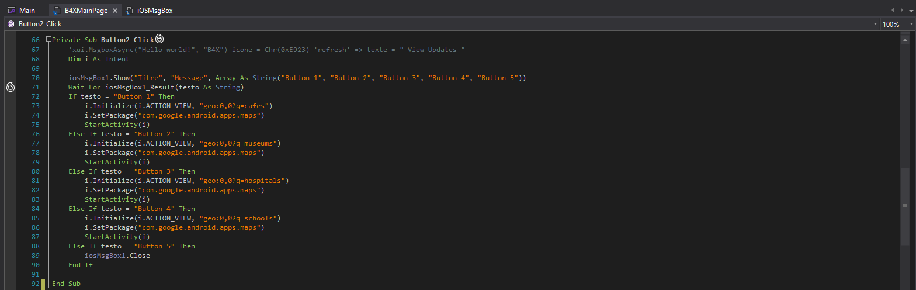Click the vertical scrollbar thumb
This screenshot has height=290, width=916.
tap(905, 205)
